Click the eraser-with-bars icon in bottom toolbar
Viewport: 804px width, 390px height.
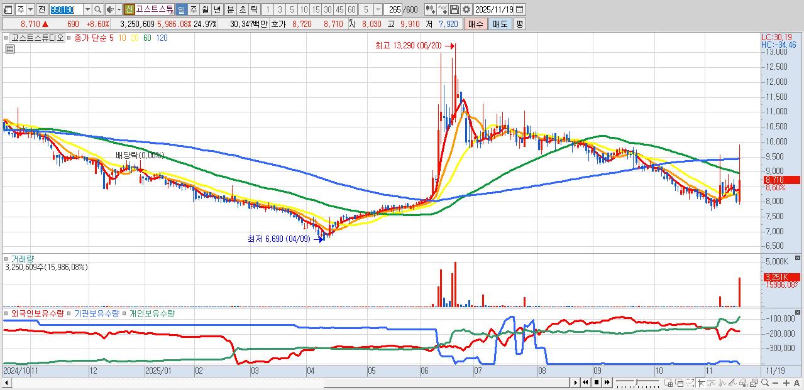(743, 383)
